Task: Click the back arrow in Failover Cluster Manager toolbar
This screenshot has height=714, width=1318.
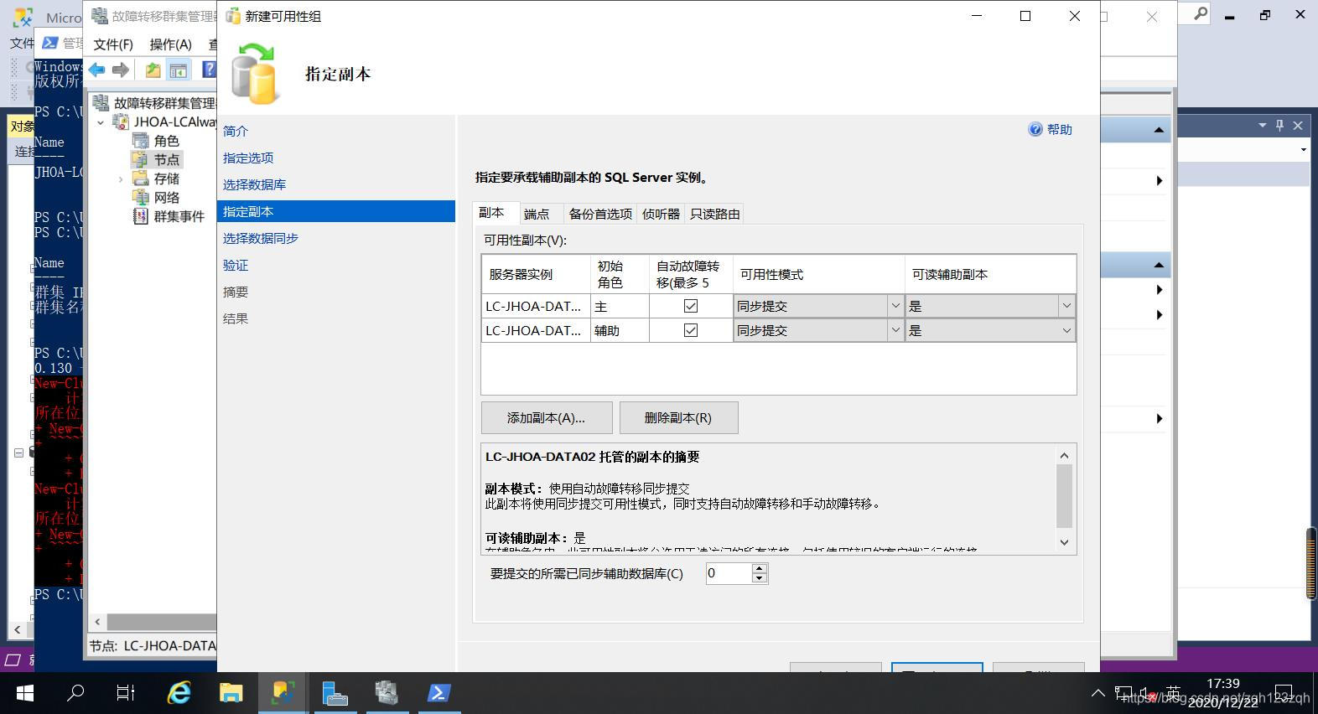Action: pyautogui.click(x=97, y=70)
